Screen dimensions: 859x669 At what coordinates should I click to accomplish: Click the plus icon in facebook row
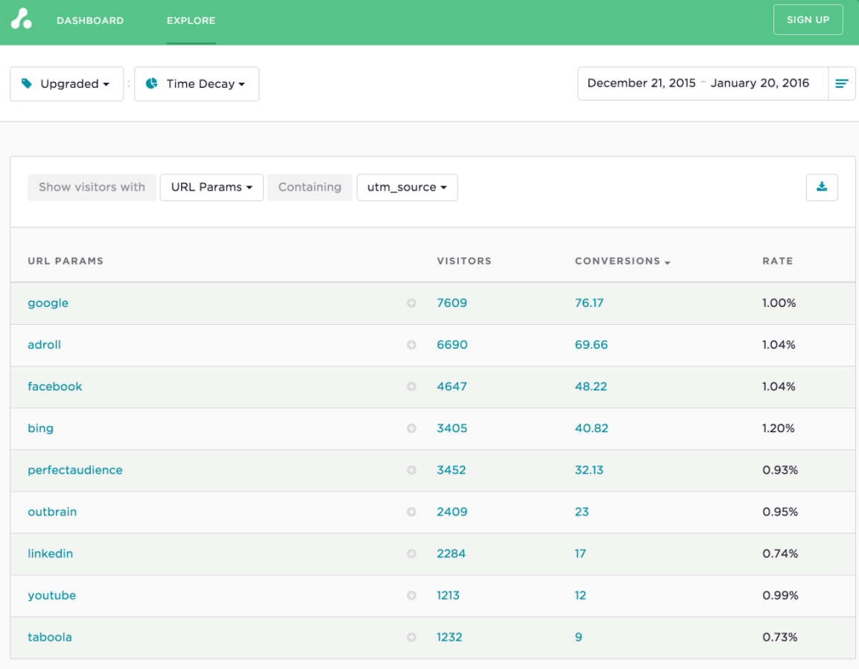pos(411,387)
